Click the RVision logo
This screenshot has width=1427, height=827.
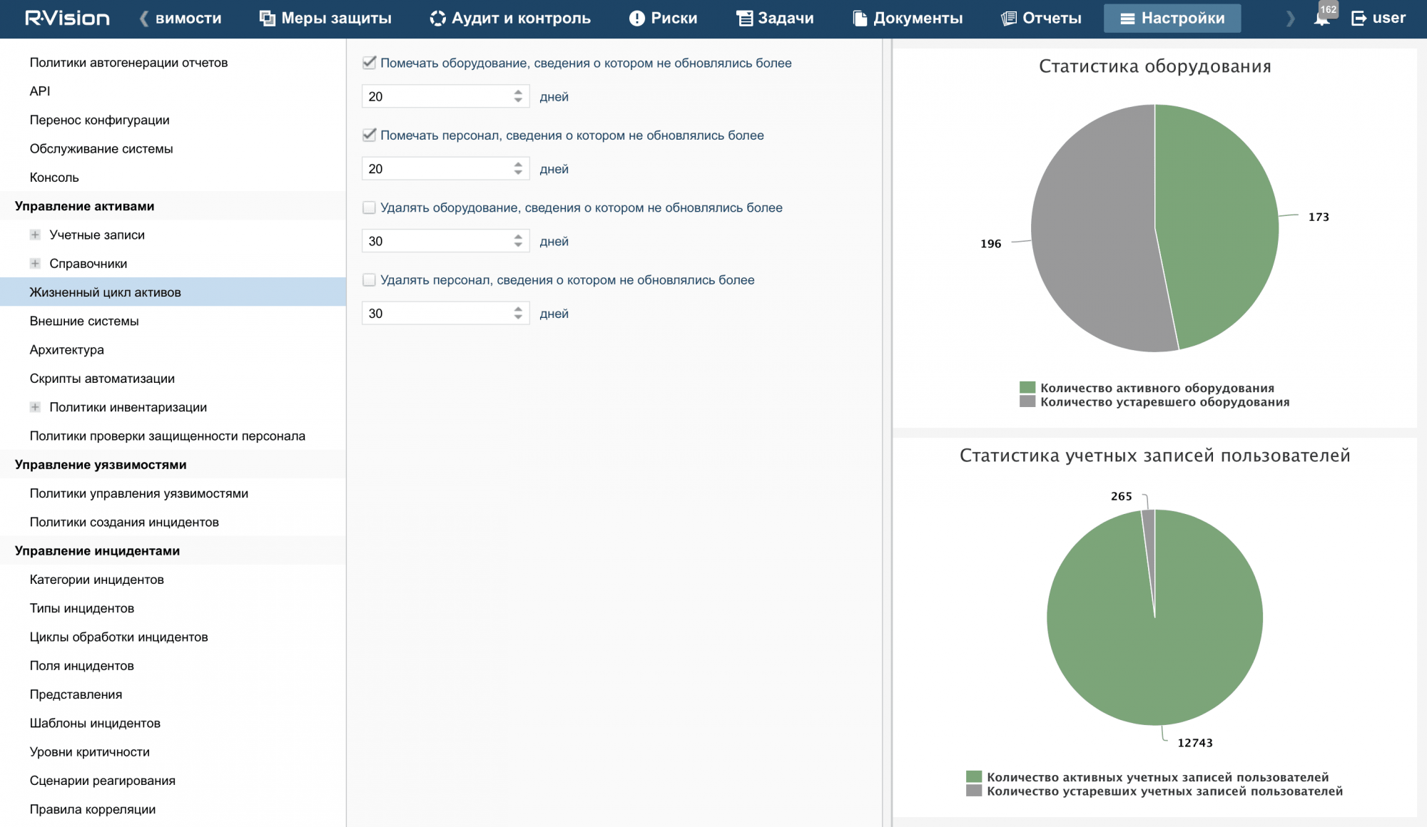[x=67, y=18]
